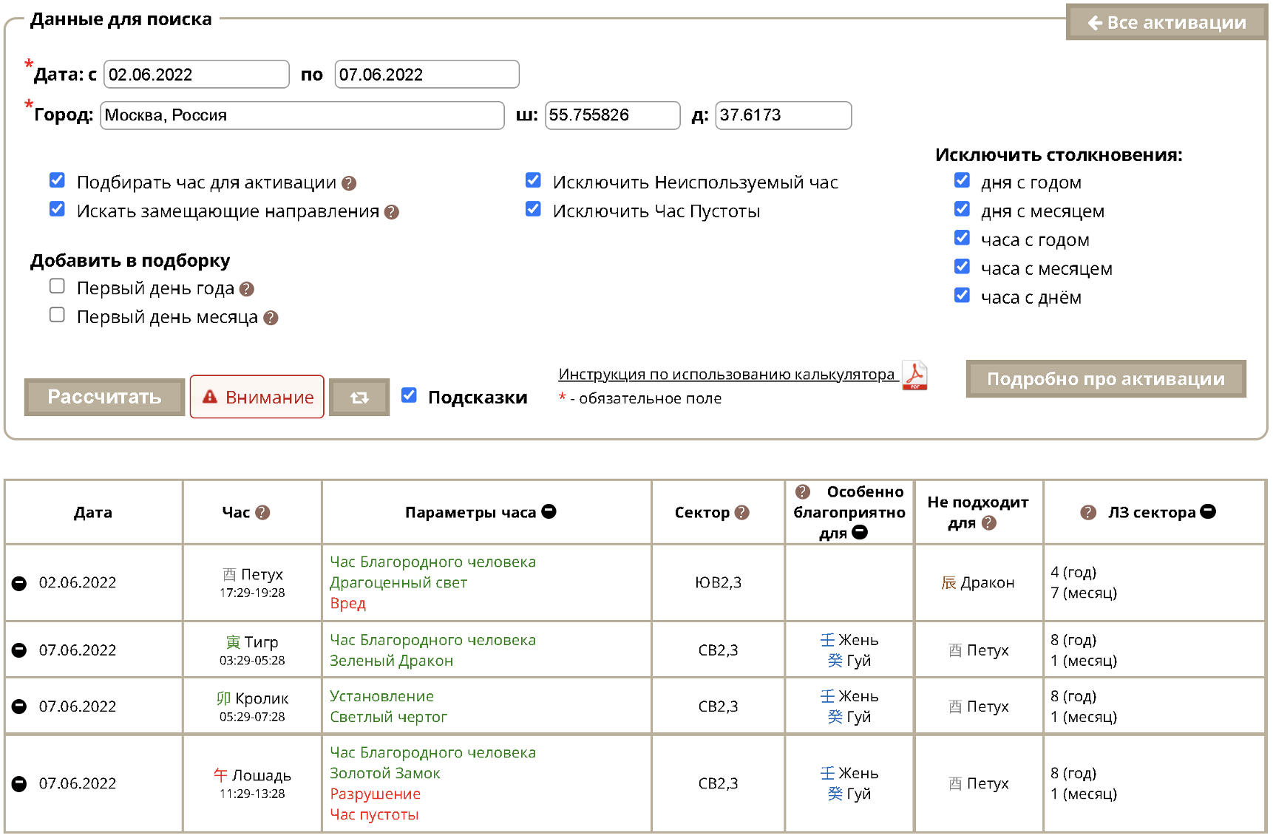Open help for 'Искать замещающие направления'

(392, 212)
